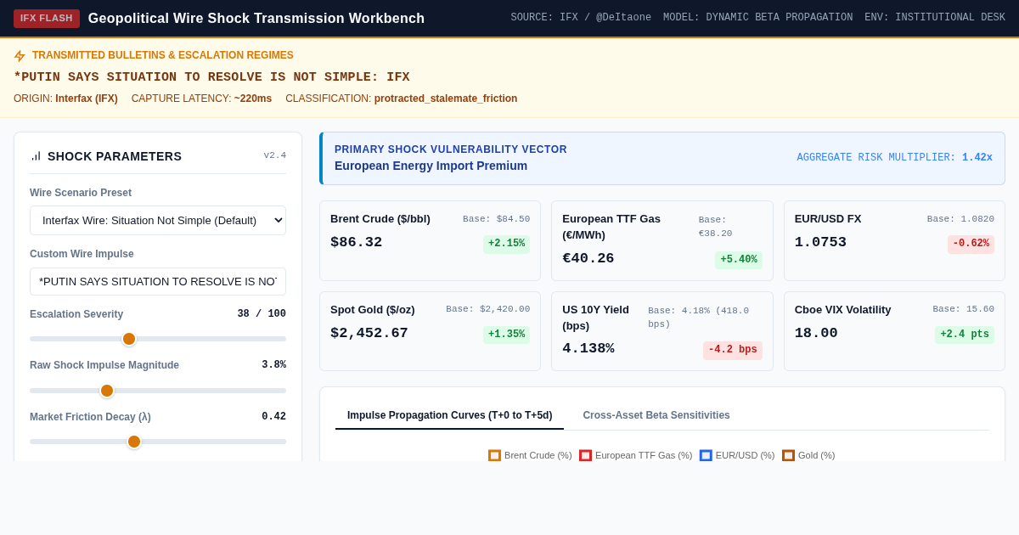This screenshot has width=1019, height=535.
Task: Click the IFX FLASH badge
Action: tap(47, 19)
